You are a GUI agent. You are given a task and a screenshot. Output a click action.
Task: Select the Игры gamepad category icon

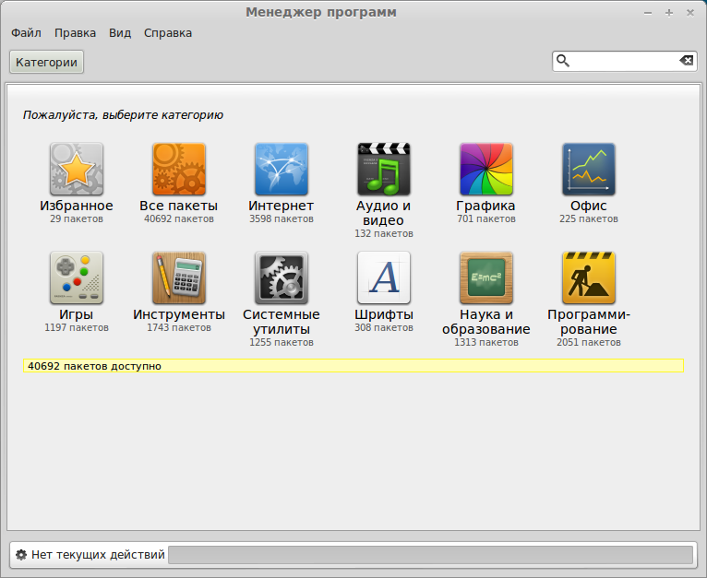(77, 278)
